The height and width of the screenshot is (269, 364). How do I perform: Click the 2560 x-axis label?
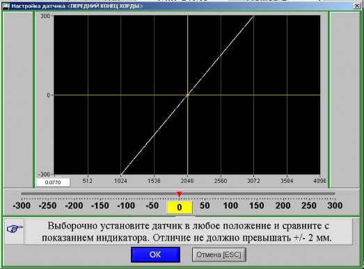(221, 181)
